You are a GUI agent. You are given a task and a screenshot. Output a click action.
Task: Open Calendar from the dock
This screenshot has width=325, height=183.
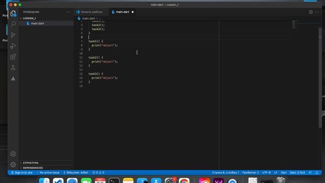(x=100, y=180)
